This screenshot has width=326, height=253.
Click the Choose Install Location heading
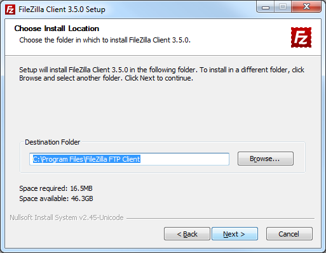pos(57,29)
